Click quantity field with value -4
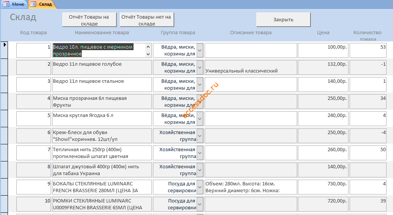 pyautogui.click(x=368, y=136)
